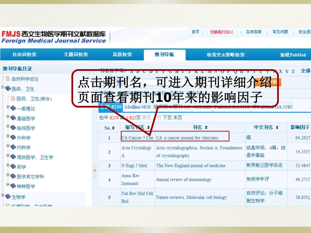The image size is (311, 233).
Task: Expand the 基础医学 node
Action: point(8,116)
